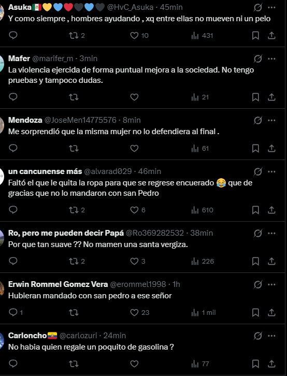Like Erwin Rommel's tweet with 23 likes
287x376 pixels.
point(139,312)
